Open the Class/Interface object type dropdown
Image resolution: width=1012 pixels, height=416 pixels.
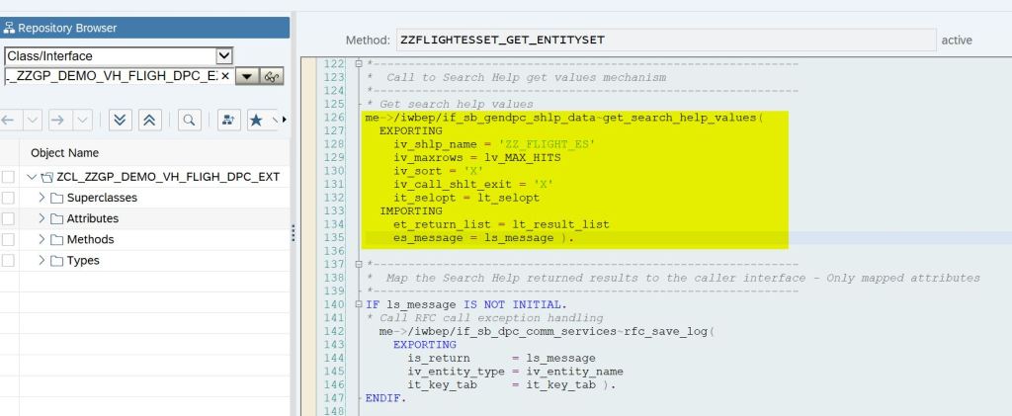(224, 56)
